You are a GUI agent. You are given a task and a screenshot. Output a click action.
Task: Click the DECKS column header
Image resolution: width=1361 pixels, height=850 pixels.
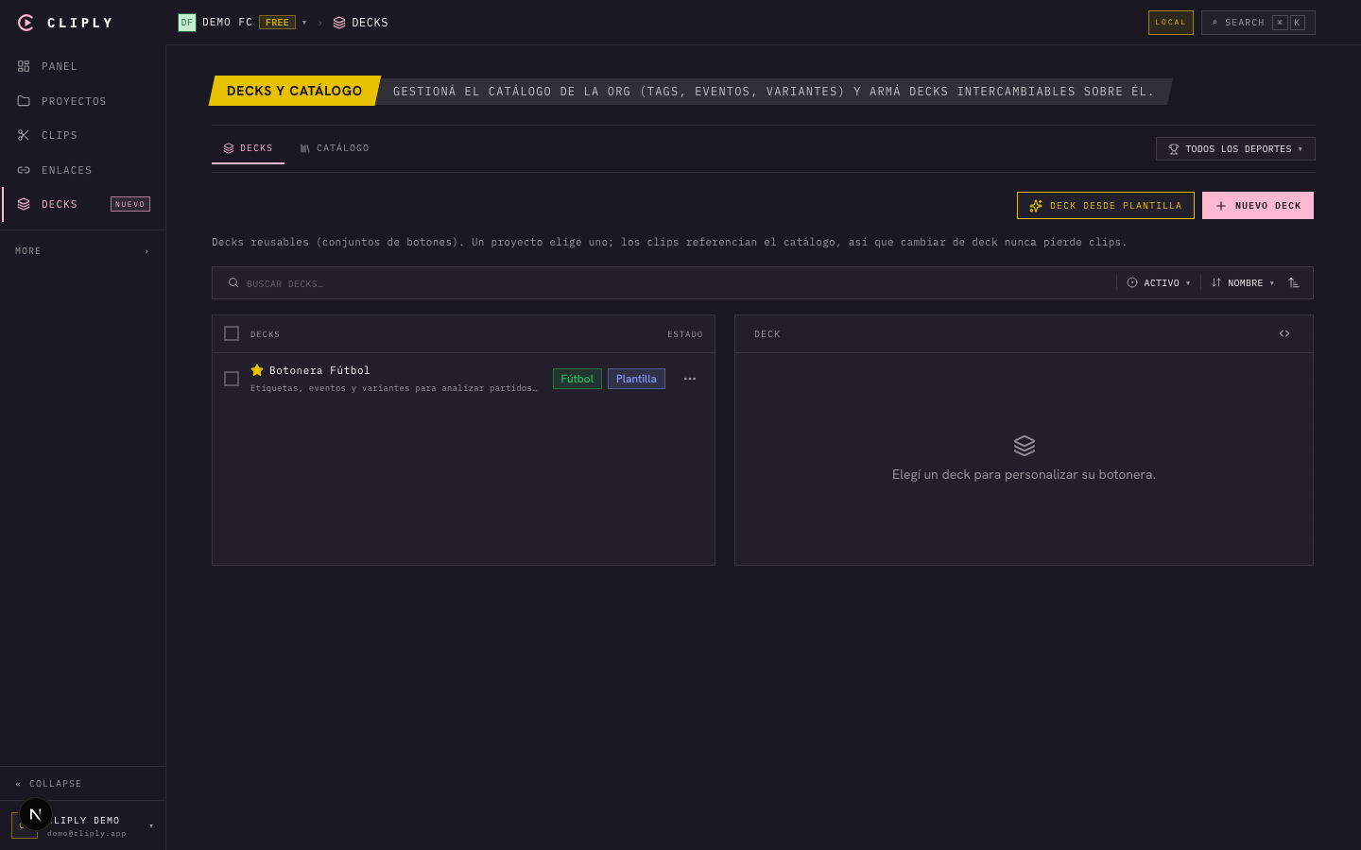[x=265, y=334]
